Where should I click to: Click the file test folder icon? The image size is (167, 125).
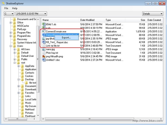(x=26, y=83)
